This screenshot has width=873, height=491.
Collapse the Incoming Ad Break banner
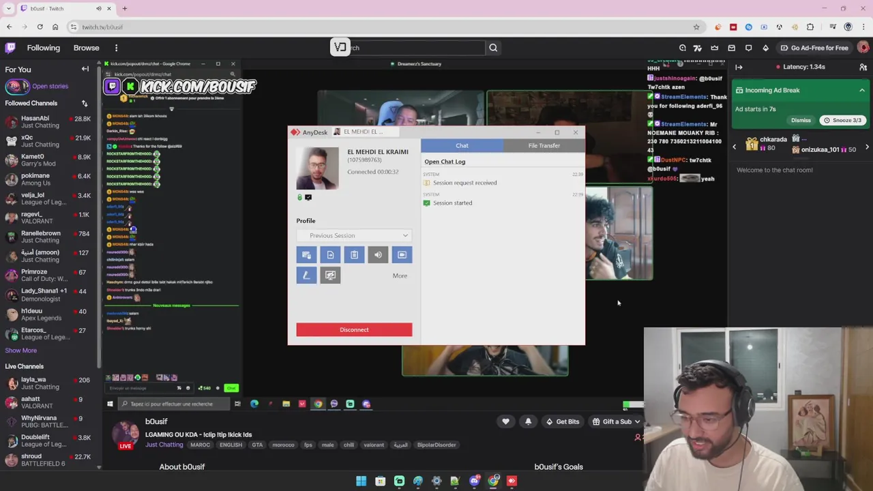coord(862,90)
